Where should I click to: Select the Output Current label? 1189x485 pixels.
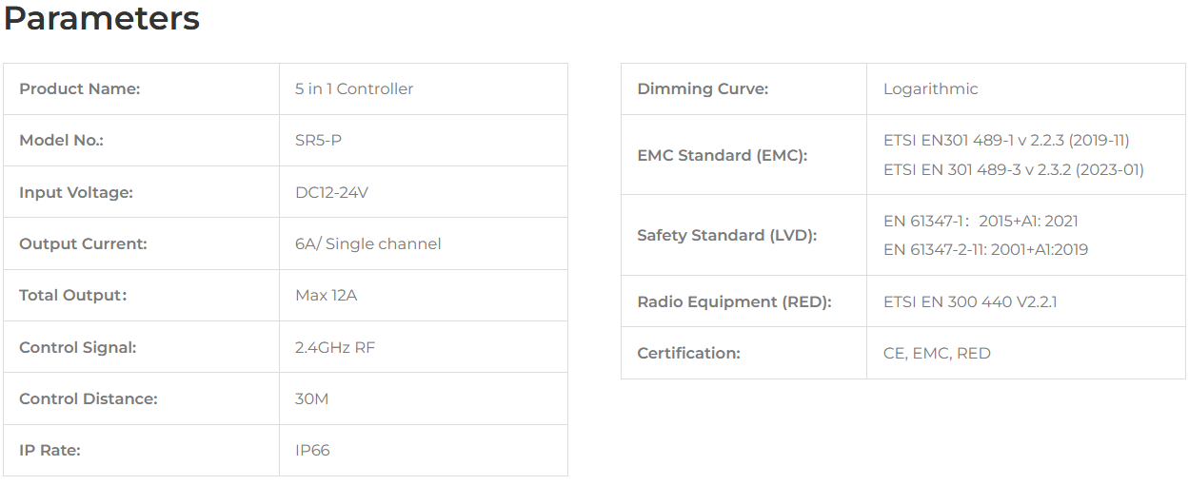(x=83, y=243)
